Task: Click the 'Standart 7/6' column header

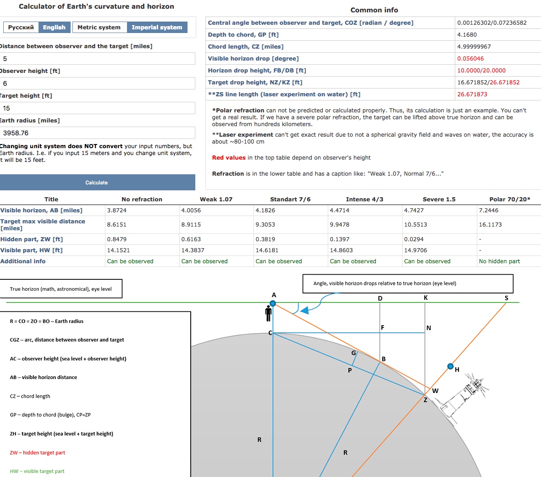Action: (x=290, y=200)
